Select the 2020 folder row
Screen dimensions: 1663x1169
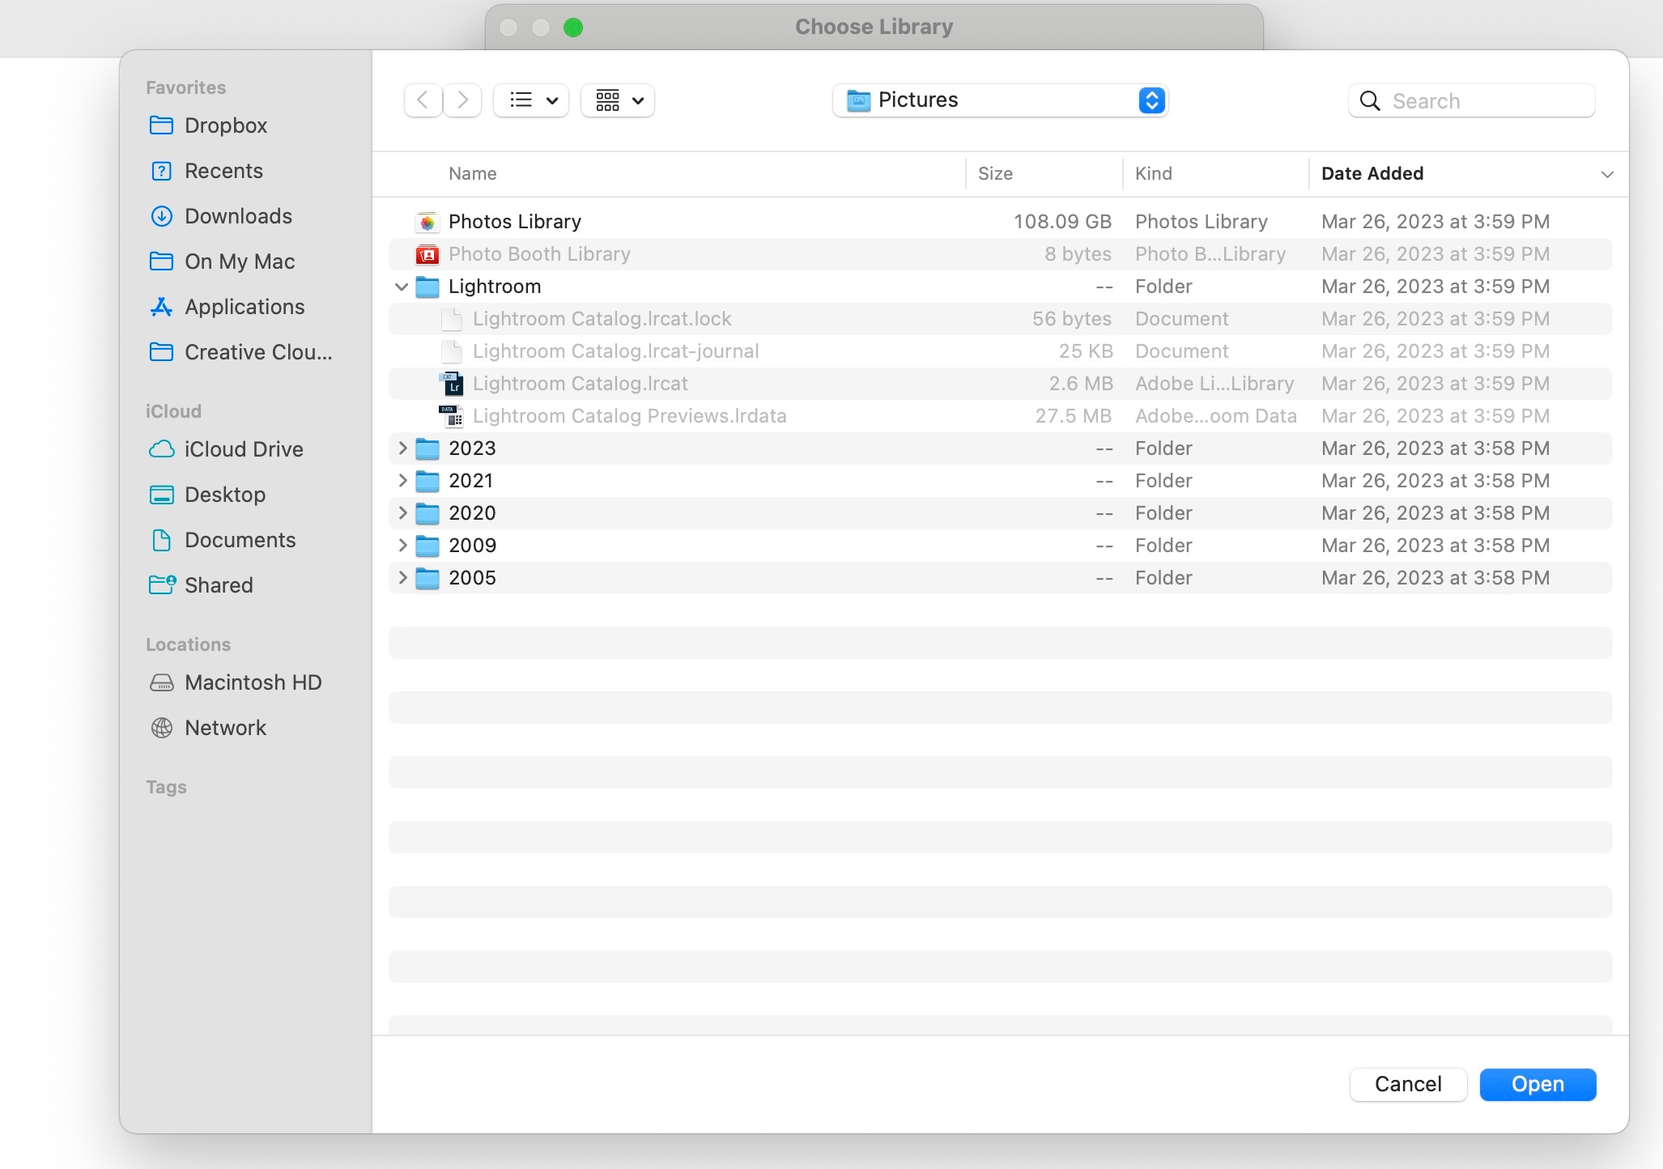[x=1000, y=513]
